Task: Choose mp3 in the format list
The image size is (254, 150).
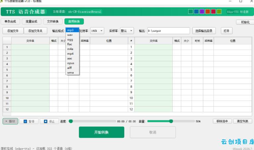Action: coord(72,30)
